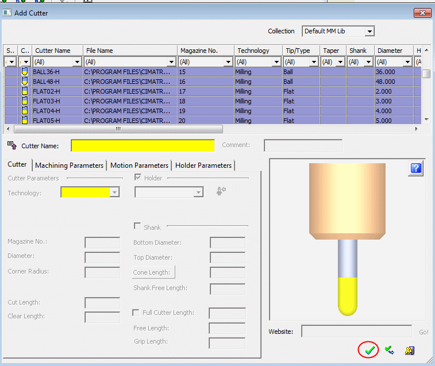Image resolution: width=435 pixels, height=366 pixels.
Task: Enable the Shank checkbox
Action: click(138, 227)
